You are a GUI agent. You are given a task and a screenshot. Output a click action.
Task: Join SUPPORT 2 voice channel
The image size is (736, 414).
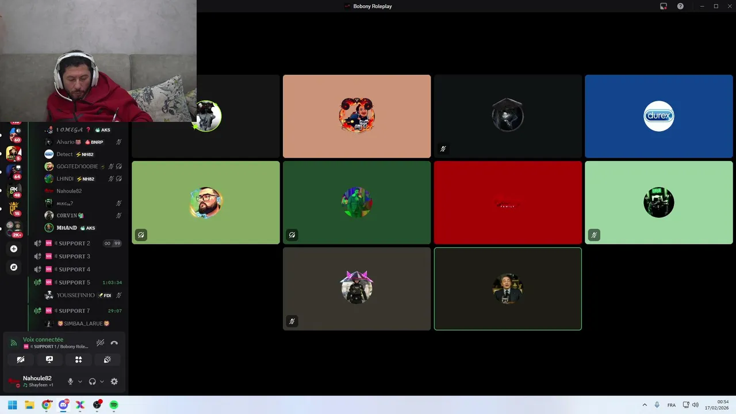78,243
